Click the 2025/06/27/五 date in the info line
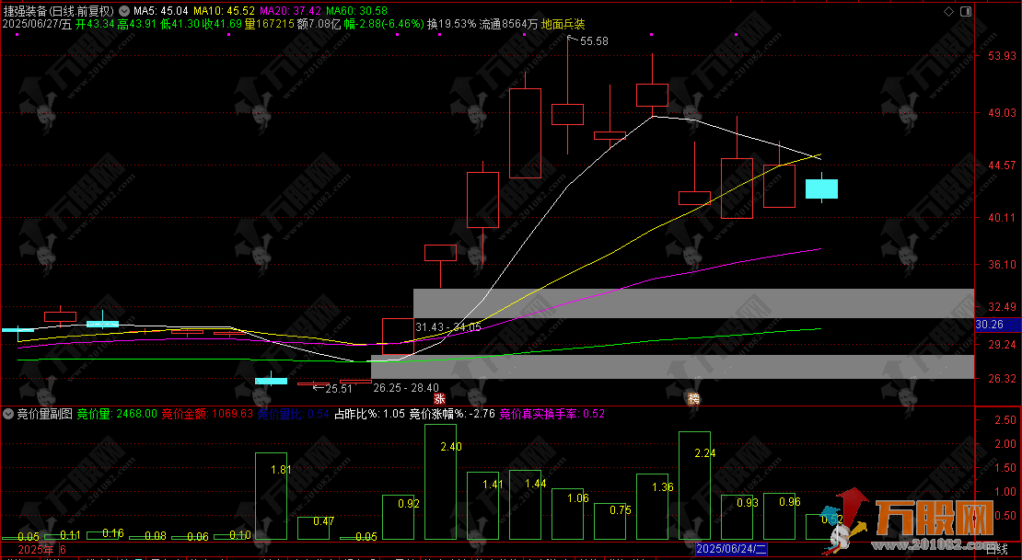The height and width of the screenshot is (560, 1022). click(37, 24)
